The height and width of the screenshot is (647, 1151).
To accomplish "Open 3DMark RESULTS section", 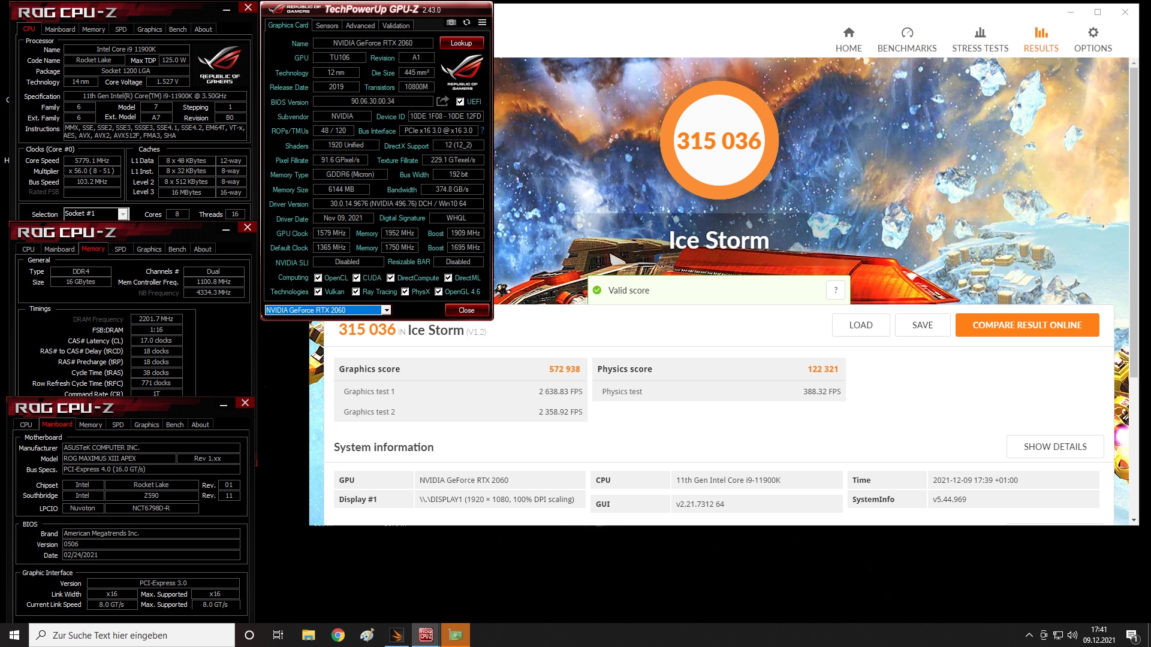I will [x=1041, y=40].
